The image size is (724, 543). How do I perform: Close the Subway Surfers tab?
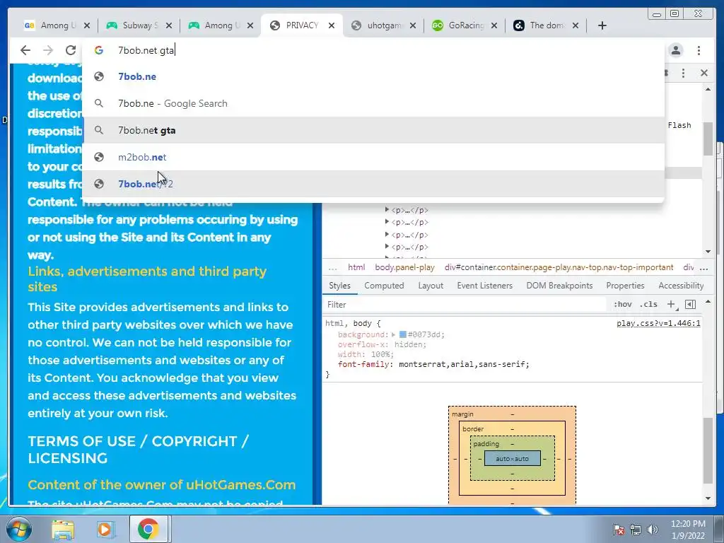pos(169,26)
